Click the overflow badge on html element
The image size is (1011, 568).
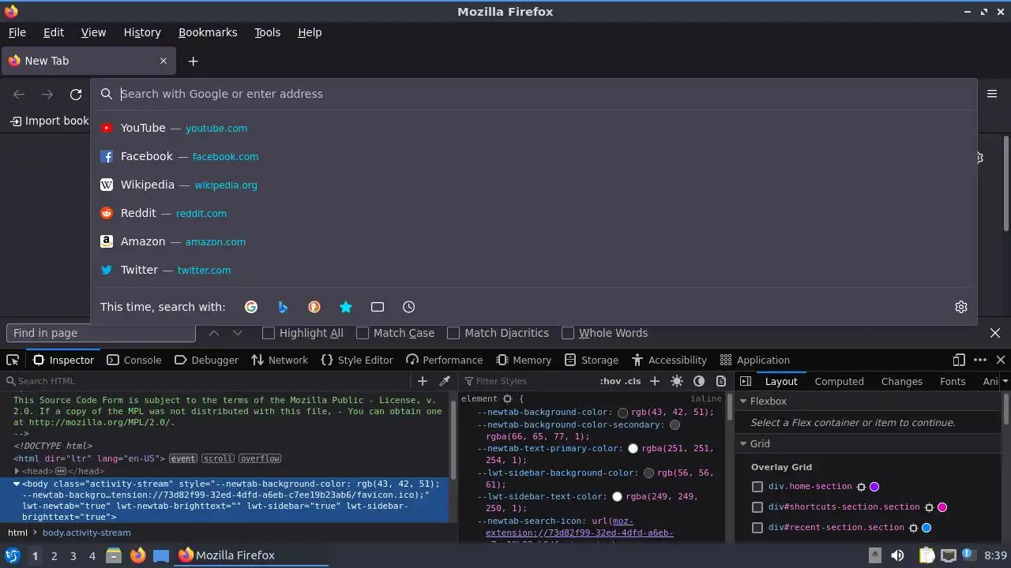[x=260, y=458]
